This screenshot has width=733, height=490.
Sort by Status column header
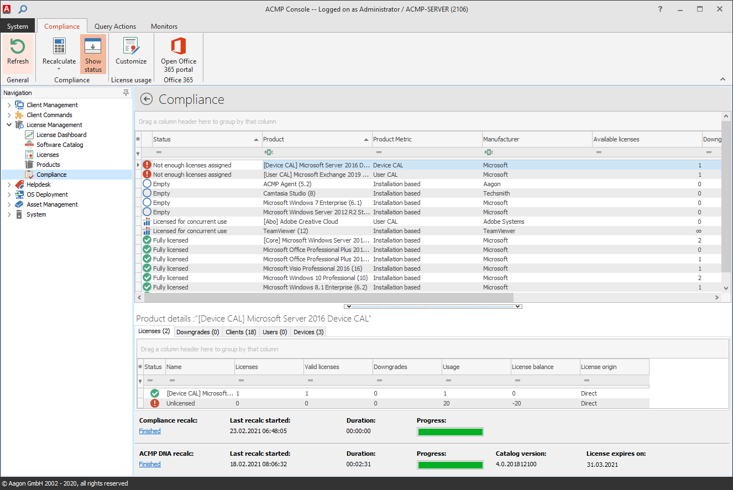(x=206, y=139)
